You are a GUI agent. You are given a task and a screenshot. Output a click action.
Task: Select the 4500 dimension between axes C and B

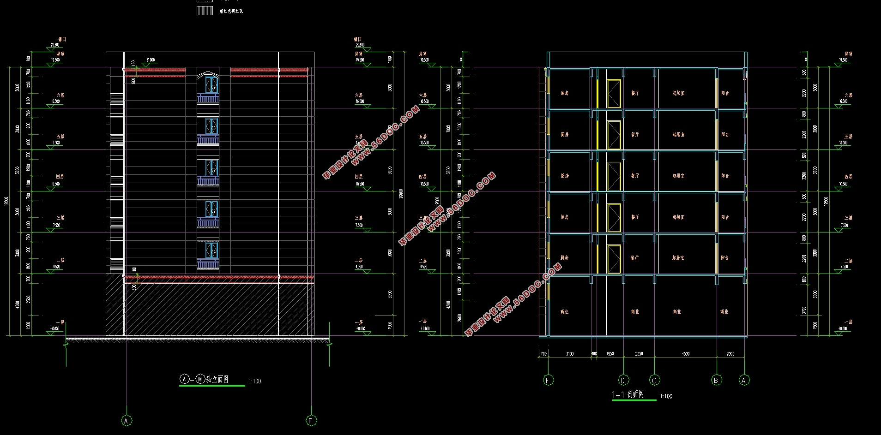pos(686,354)
